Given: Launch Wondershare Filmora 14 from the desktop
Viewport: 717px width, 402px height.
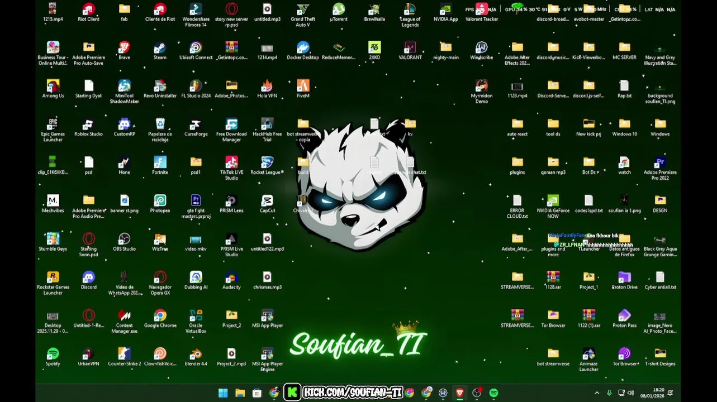Looking at the screenshot, I should [x=196, y=15].
